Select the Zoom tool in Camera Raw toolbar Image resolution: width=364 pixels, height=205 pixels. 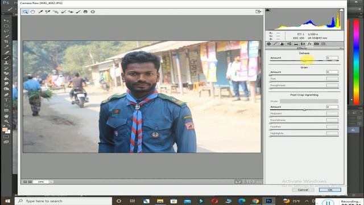(25, 11)
